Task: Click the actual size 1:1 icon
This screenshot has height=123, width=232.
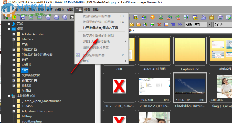Action: point(65,17)
